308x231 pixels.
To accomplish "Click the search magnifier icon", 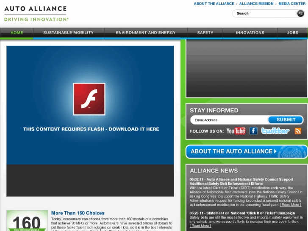I will [300, 14].
